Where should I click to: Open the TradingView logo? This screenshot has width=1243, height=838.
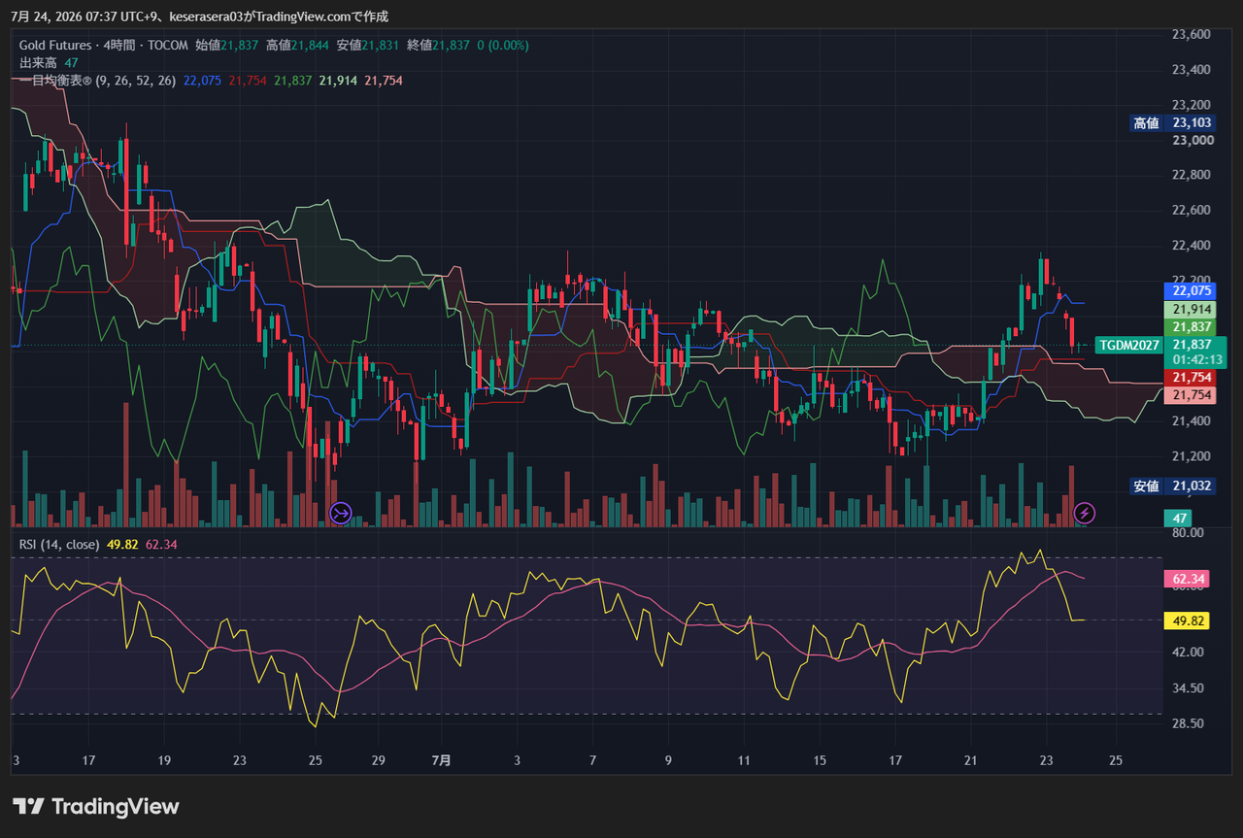point(96,806)
